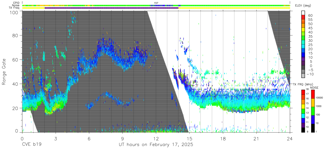Click the UT hours axis '24' tick label
The image size is (326, 150).
coord(290,139)
